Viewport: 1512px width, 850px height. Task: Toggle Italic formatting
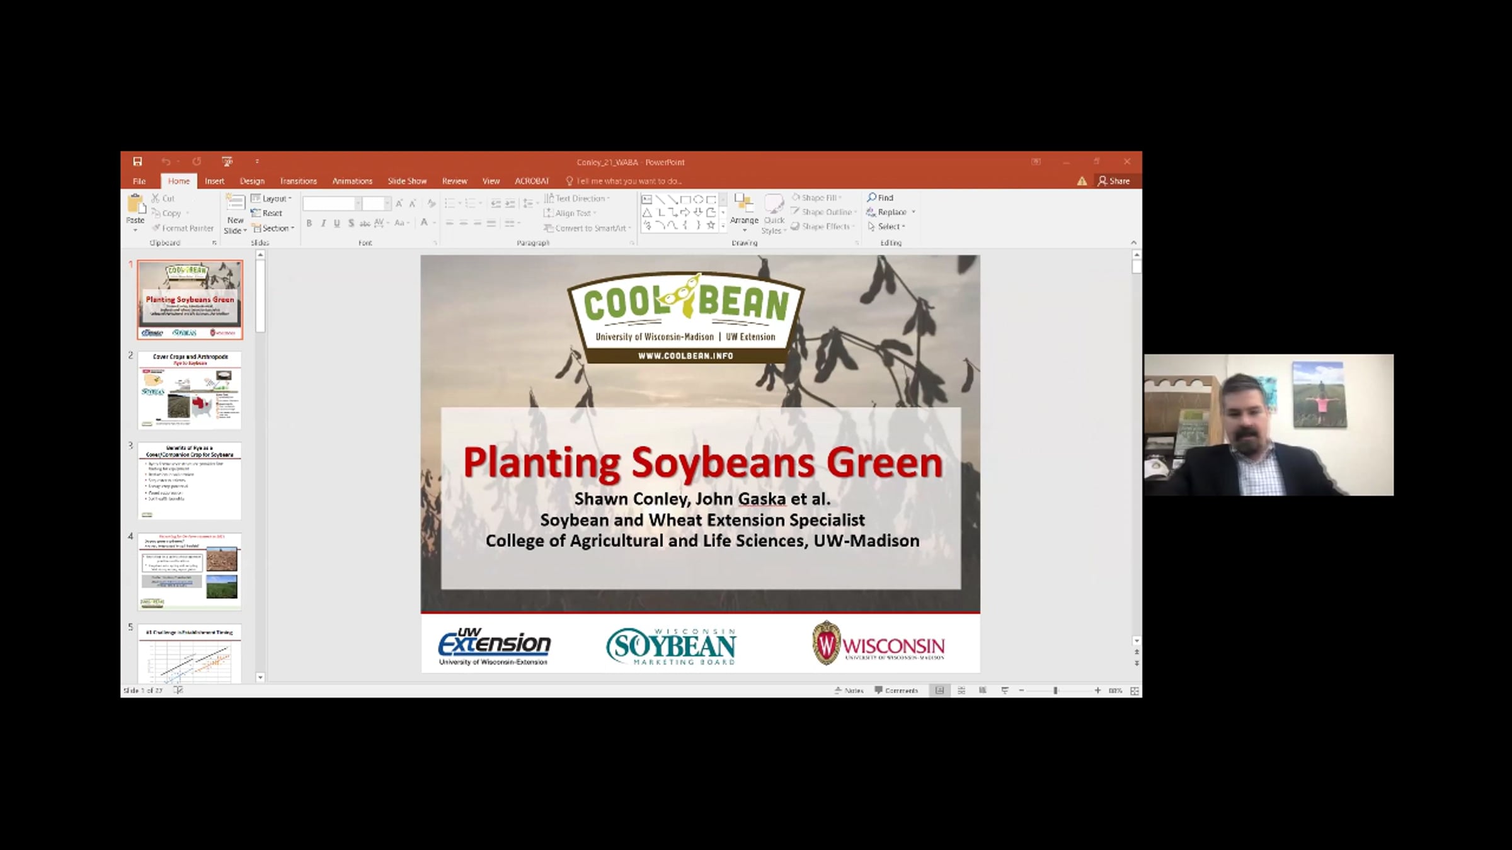[x=323, y=223]
